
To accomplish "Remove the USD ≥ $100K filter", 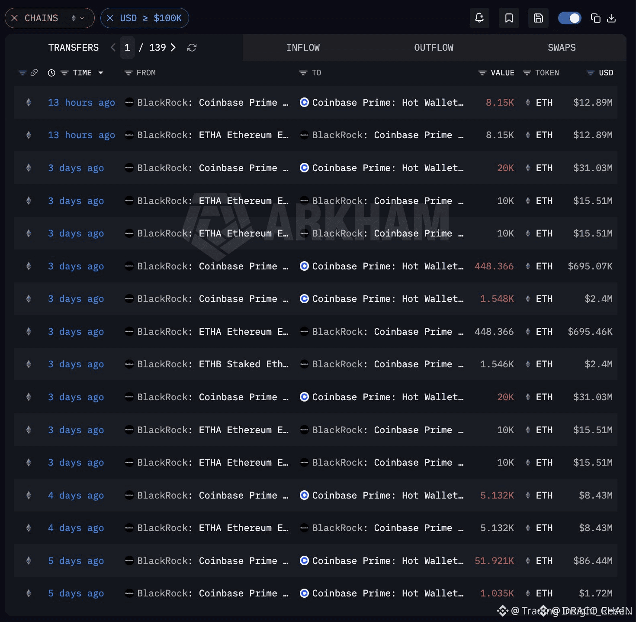I will point(110,18).
